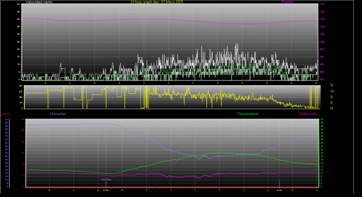
Task: Click '95' on the blue humidity axis
Action: tap(6, 123)
